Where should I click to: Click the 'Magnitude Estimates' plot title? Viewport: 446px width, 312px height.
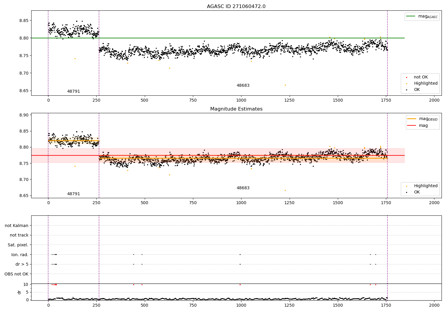(236, 109)
